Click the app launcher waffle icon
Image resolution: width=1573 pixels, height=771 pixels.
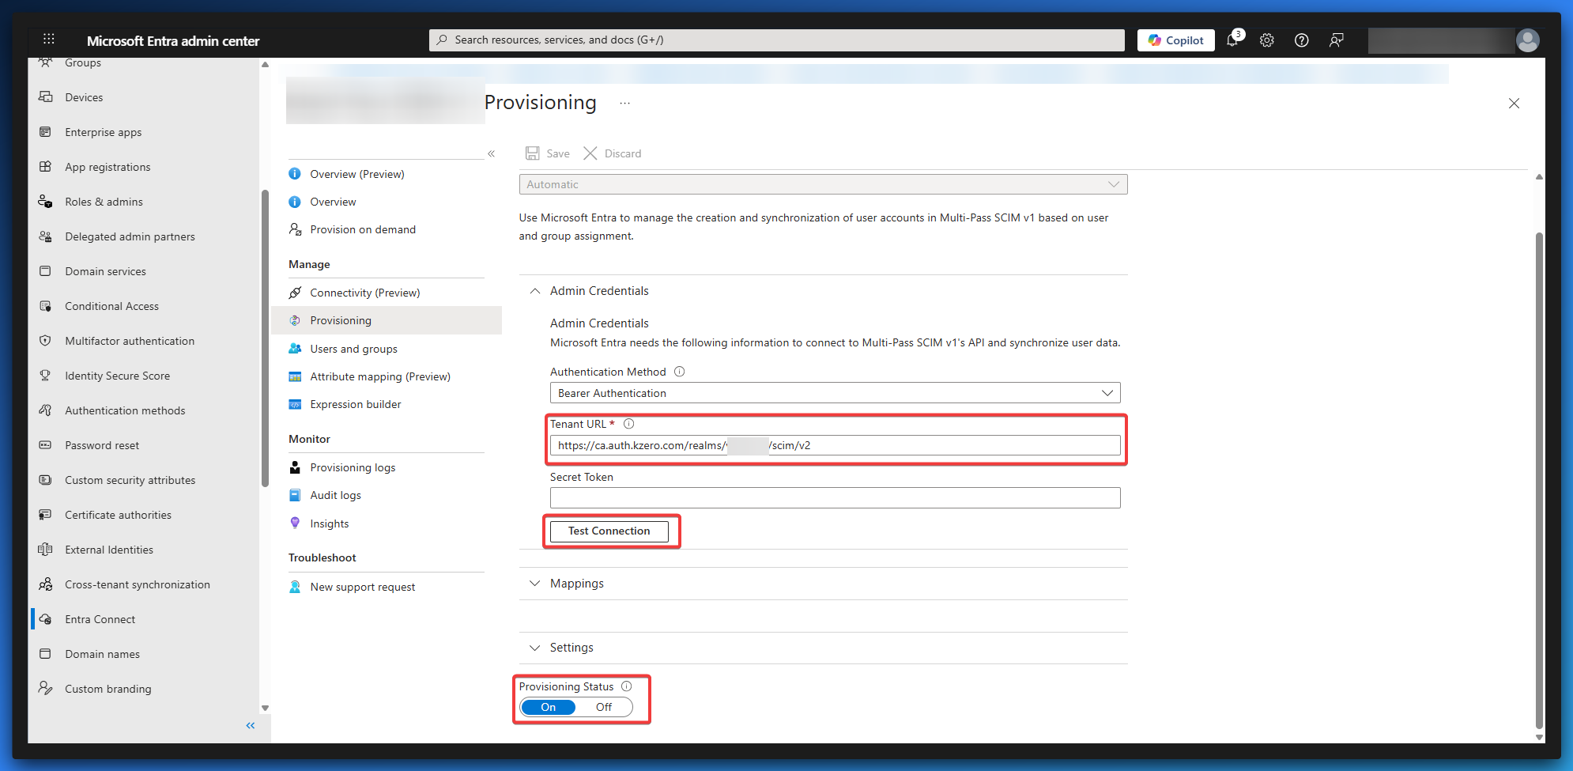click(49, 40)
